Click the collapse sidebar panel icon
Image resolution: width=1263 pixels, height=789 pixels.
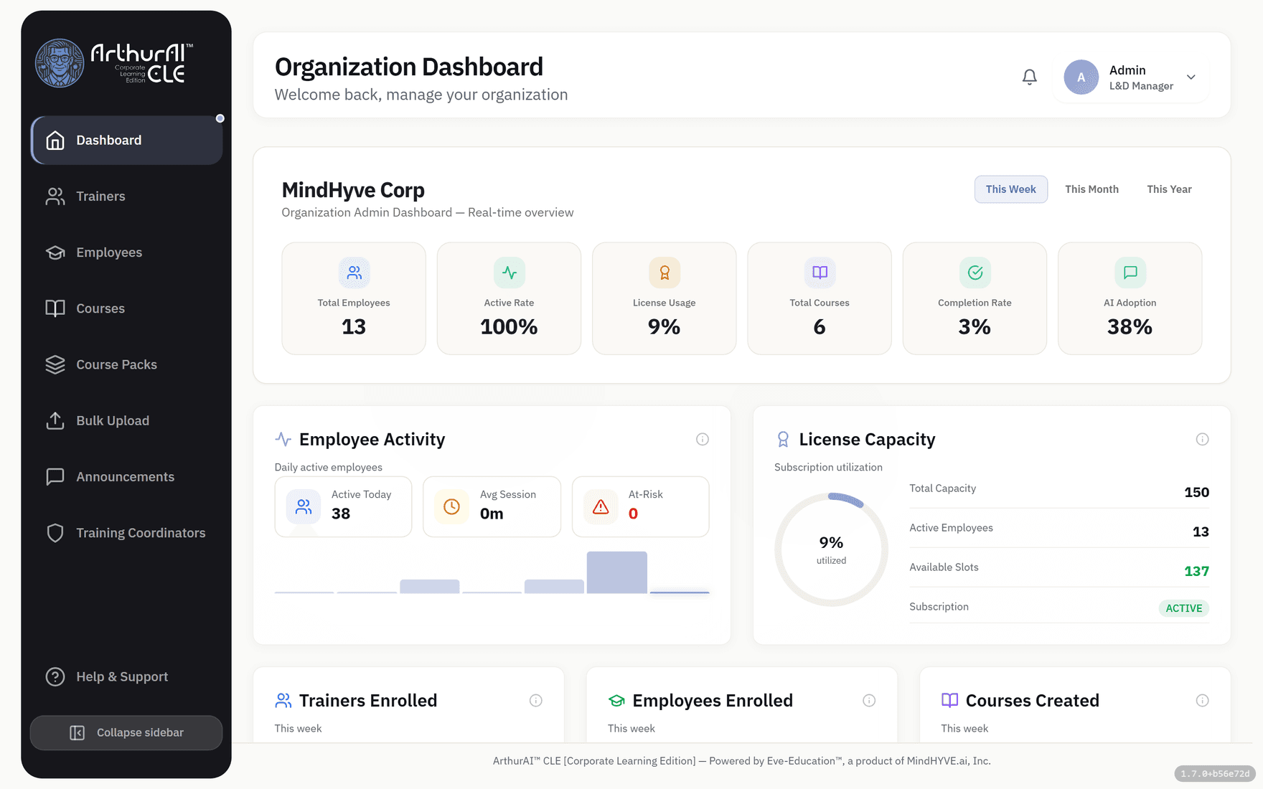(77, 732)
